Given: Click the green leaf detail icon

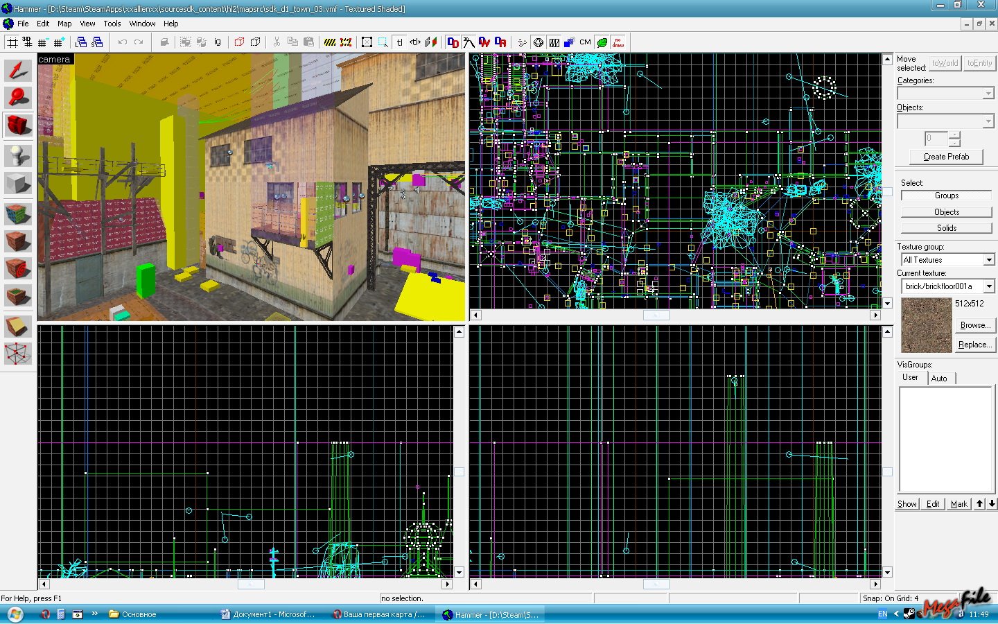Looking at the screenshot, I should click(602, 42).
